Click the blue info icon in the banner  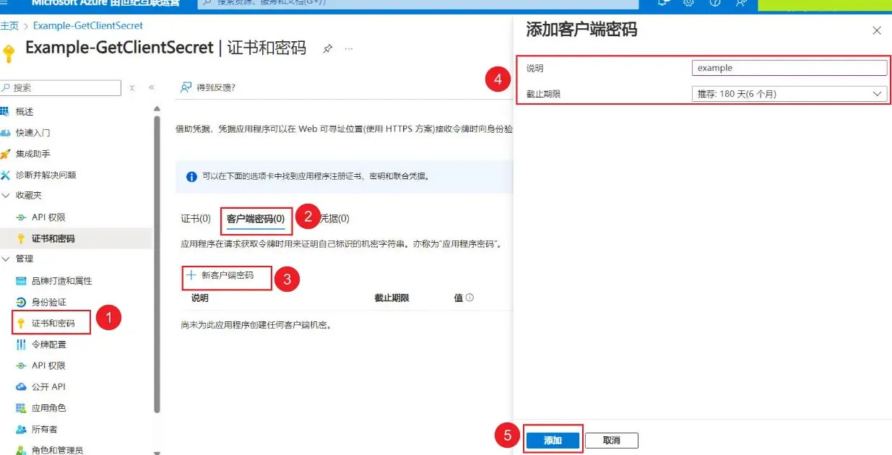click(191, 176)
